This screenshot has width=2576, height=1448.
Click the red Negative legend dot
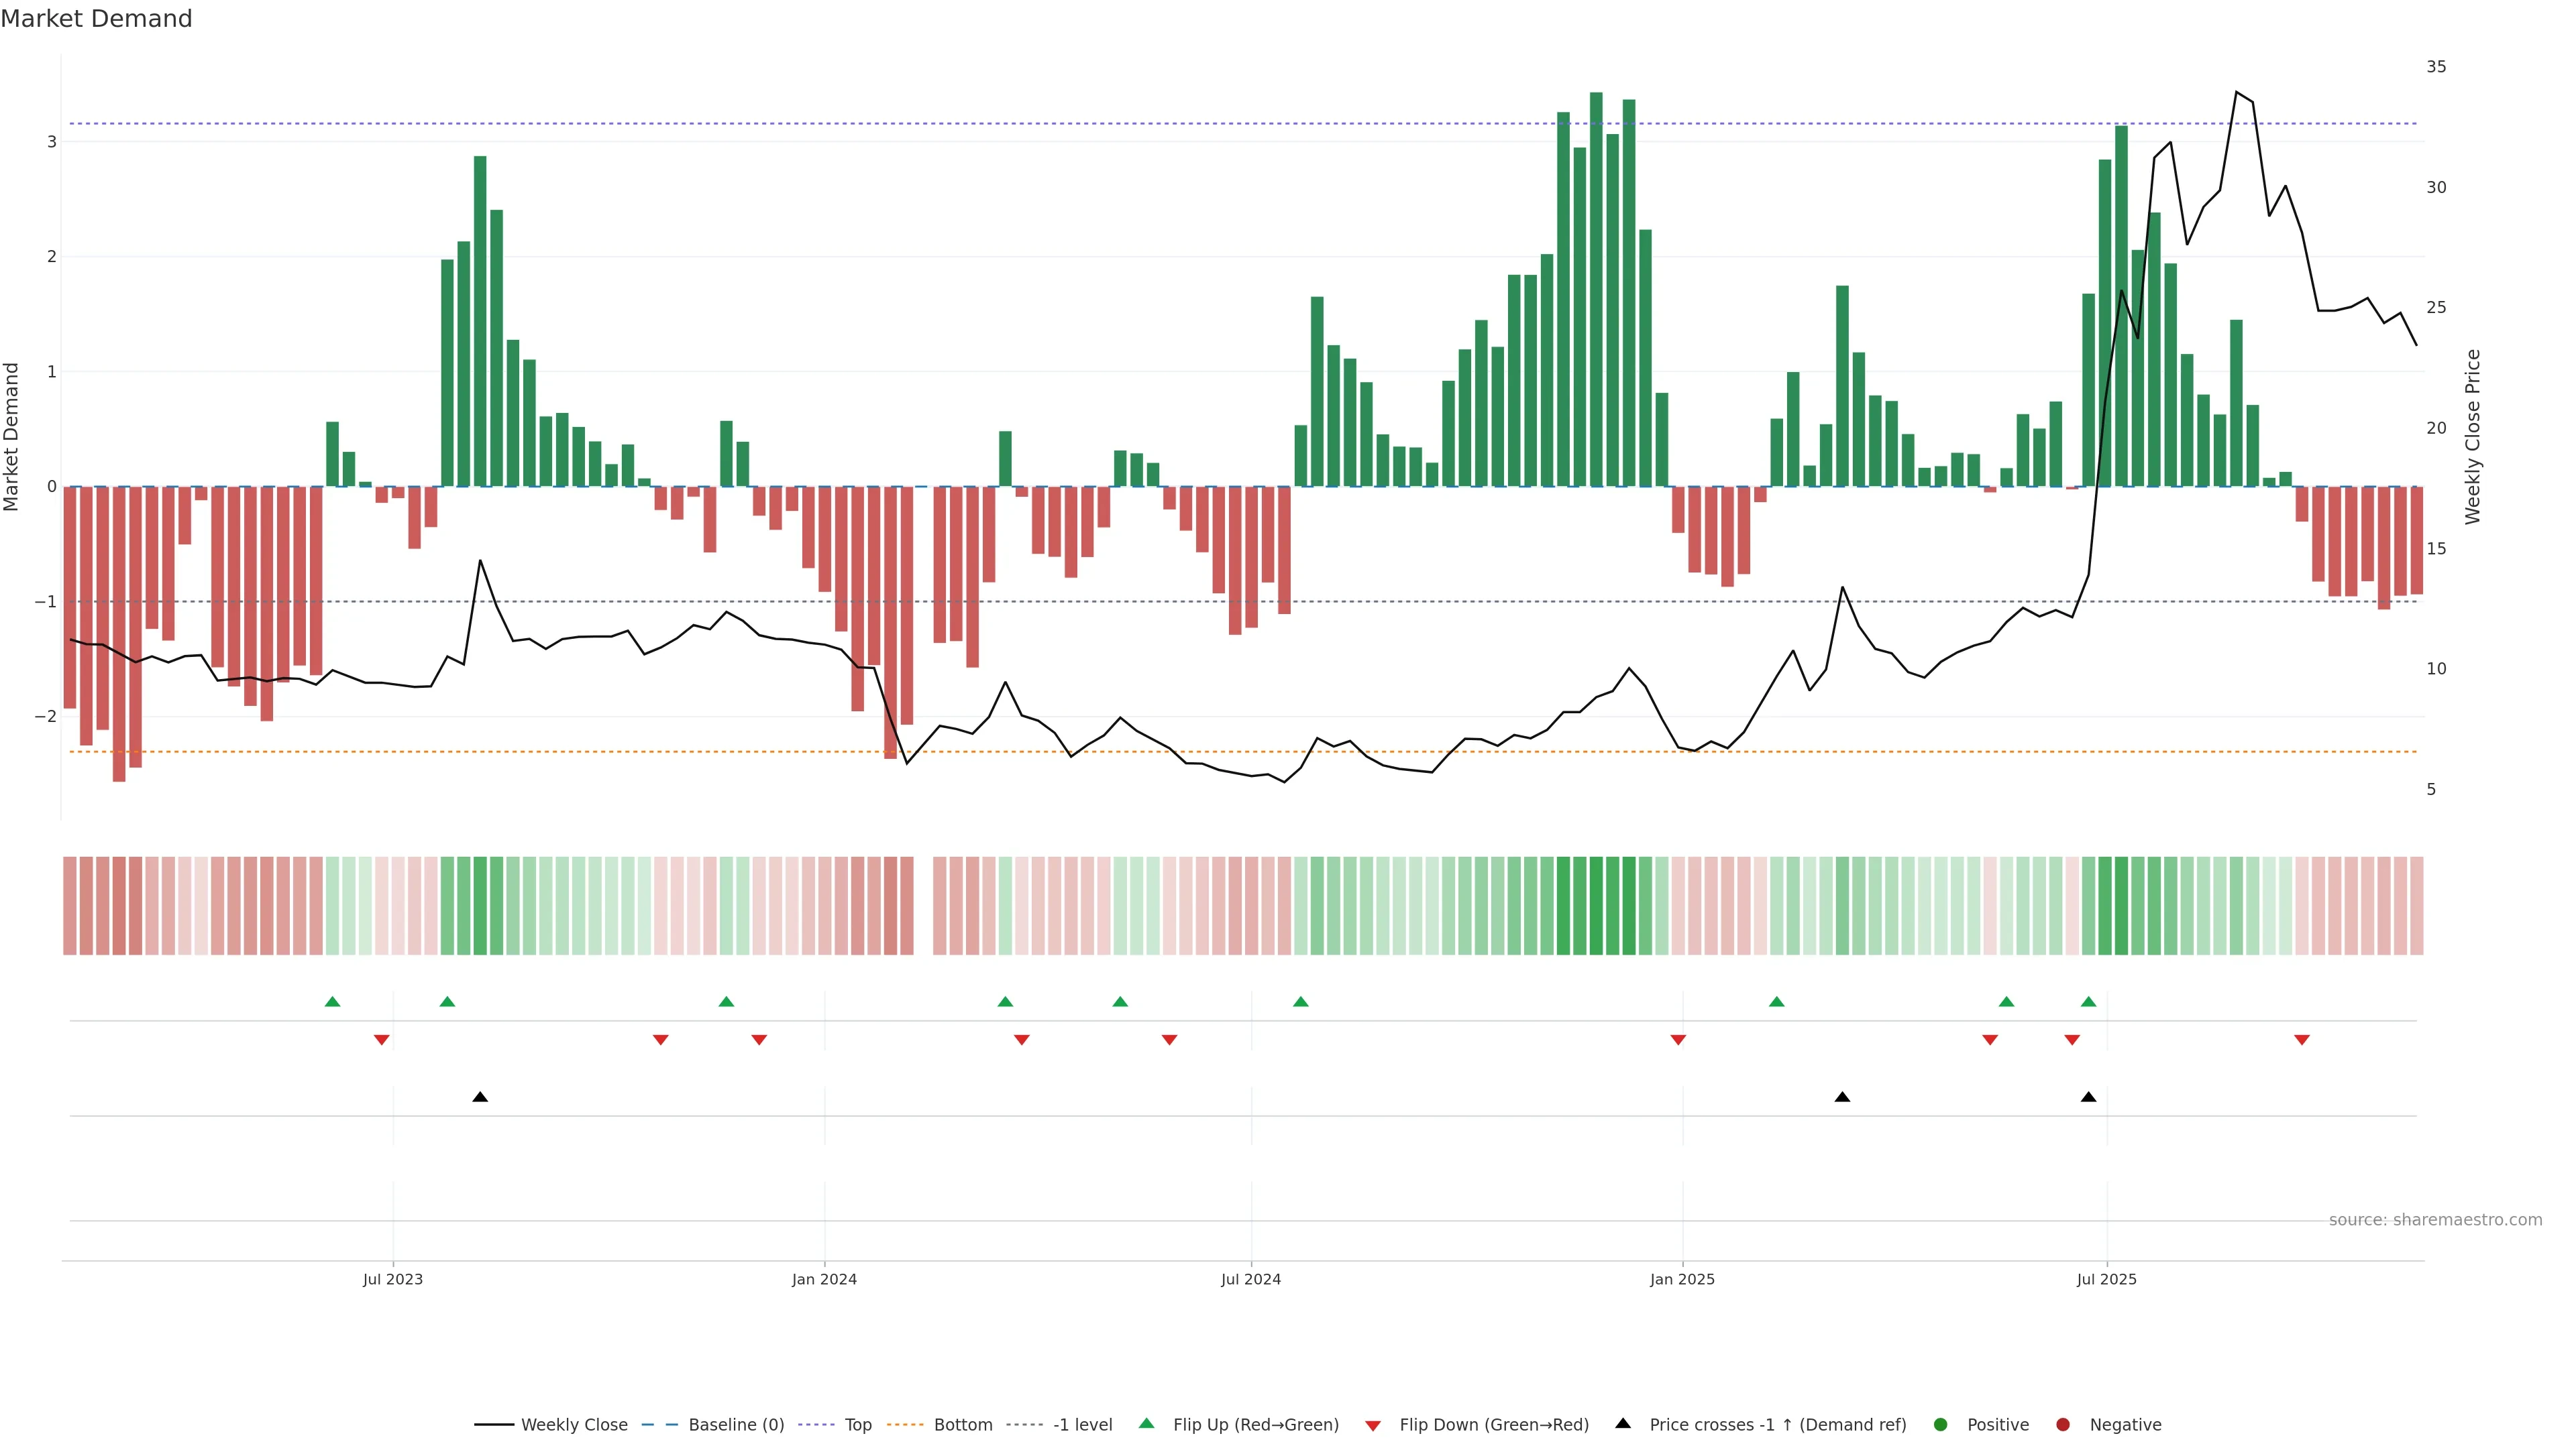(2063, 1425)
